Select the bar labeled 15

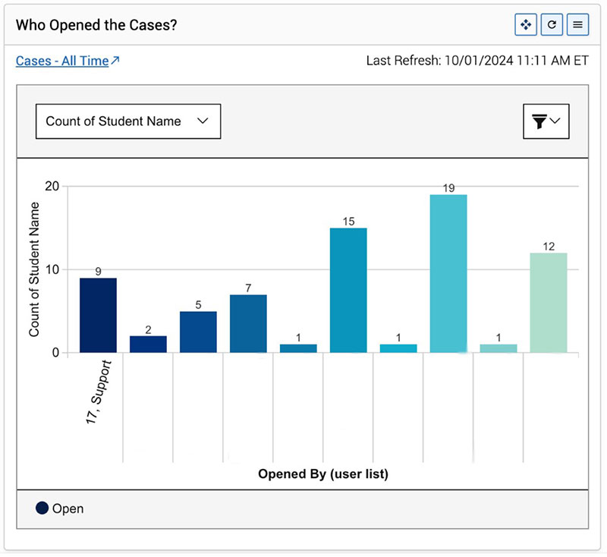pyautogui.click(x=348, y=288)
